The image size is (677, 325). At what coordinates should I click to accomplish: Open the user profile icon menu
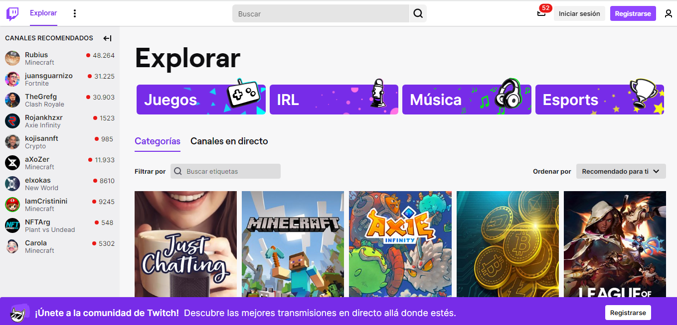click(669, 13)
